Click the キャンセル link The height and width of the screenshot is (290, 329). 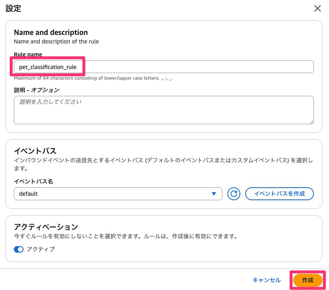pos(266,280)
